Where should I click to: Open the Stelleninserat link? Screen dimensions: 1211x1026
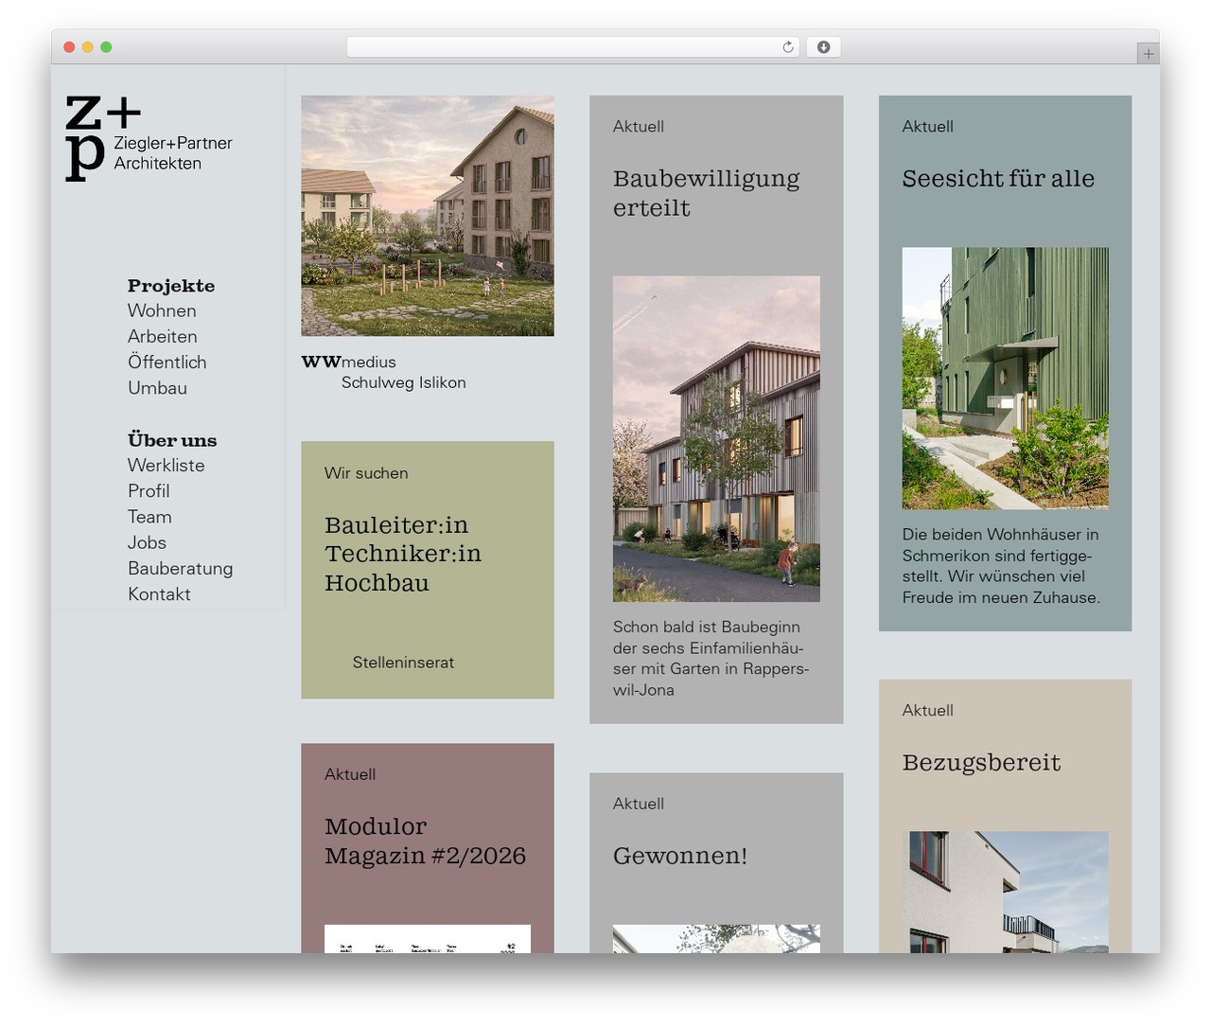coord(403,663)
